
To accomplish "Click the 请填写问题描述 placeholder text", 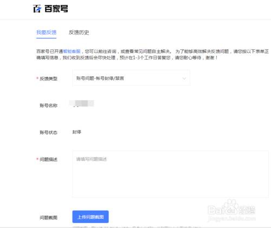I will [x=92, y=159].
